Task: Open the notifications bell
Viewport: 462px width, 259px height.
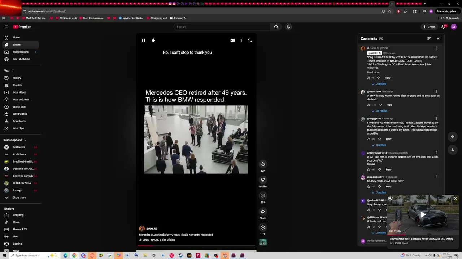Action: [444, 27]
